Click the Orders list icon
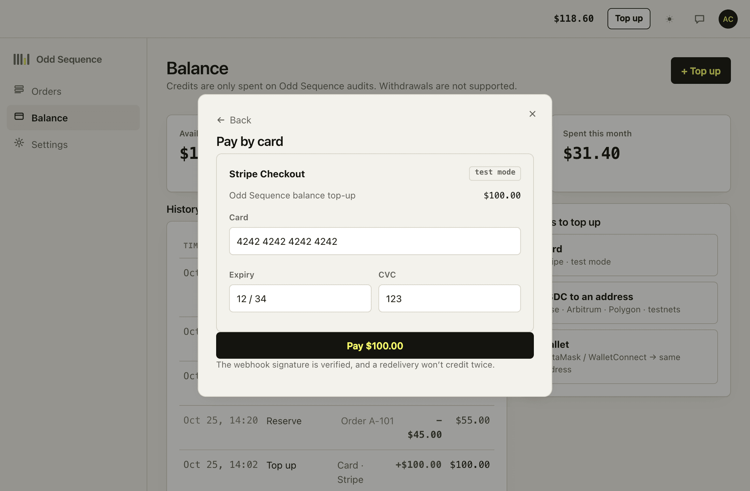The height and width of the screenshot is (491, 750). [19, 89]
